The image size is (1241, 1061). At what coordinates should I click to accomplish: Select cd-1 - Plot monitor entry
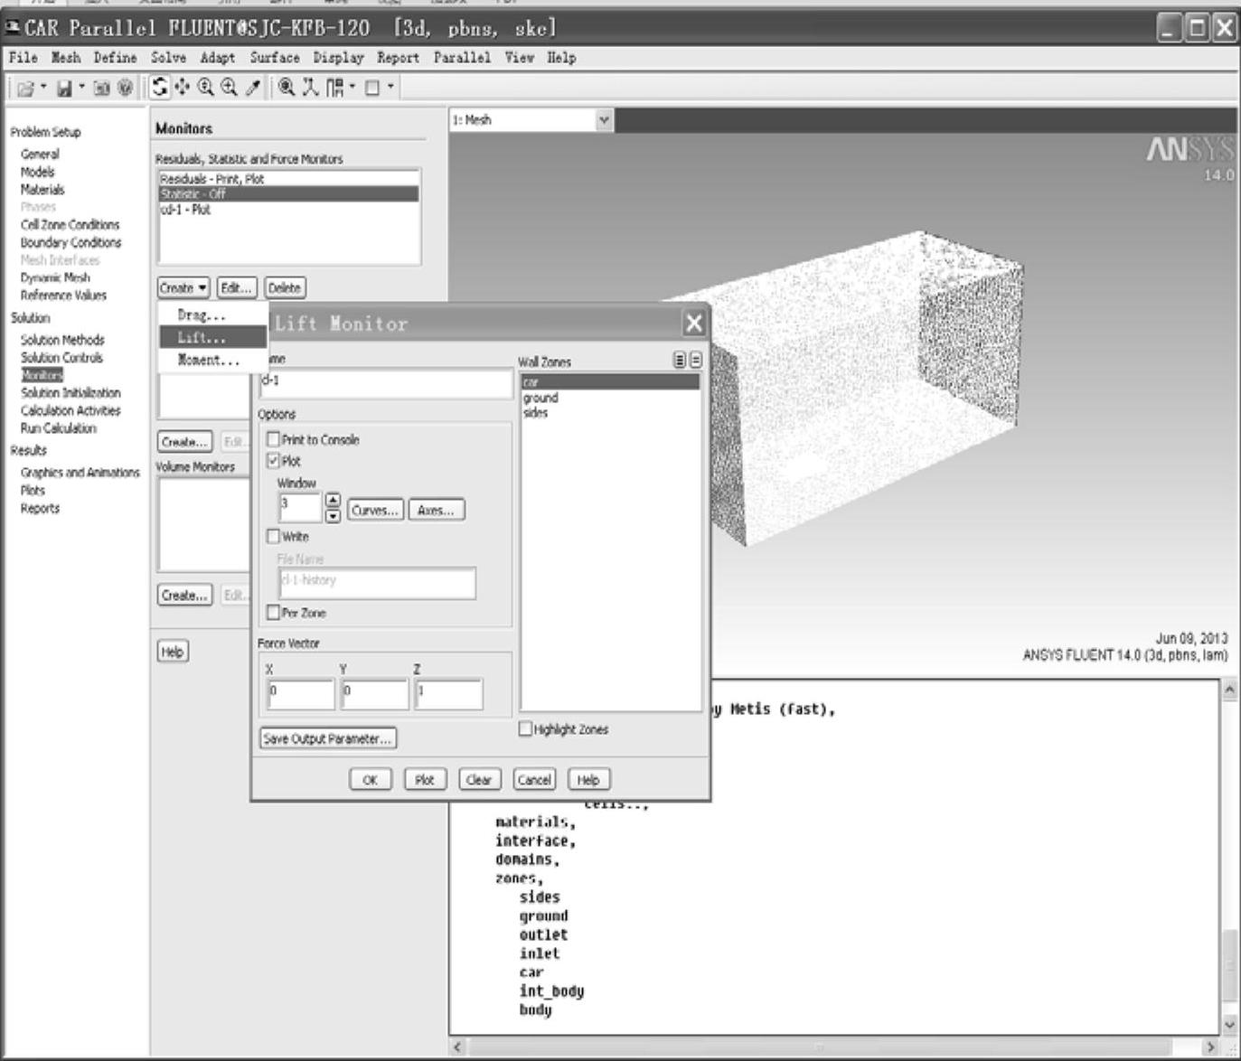(288, 209)
